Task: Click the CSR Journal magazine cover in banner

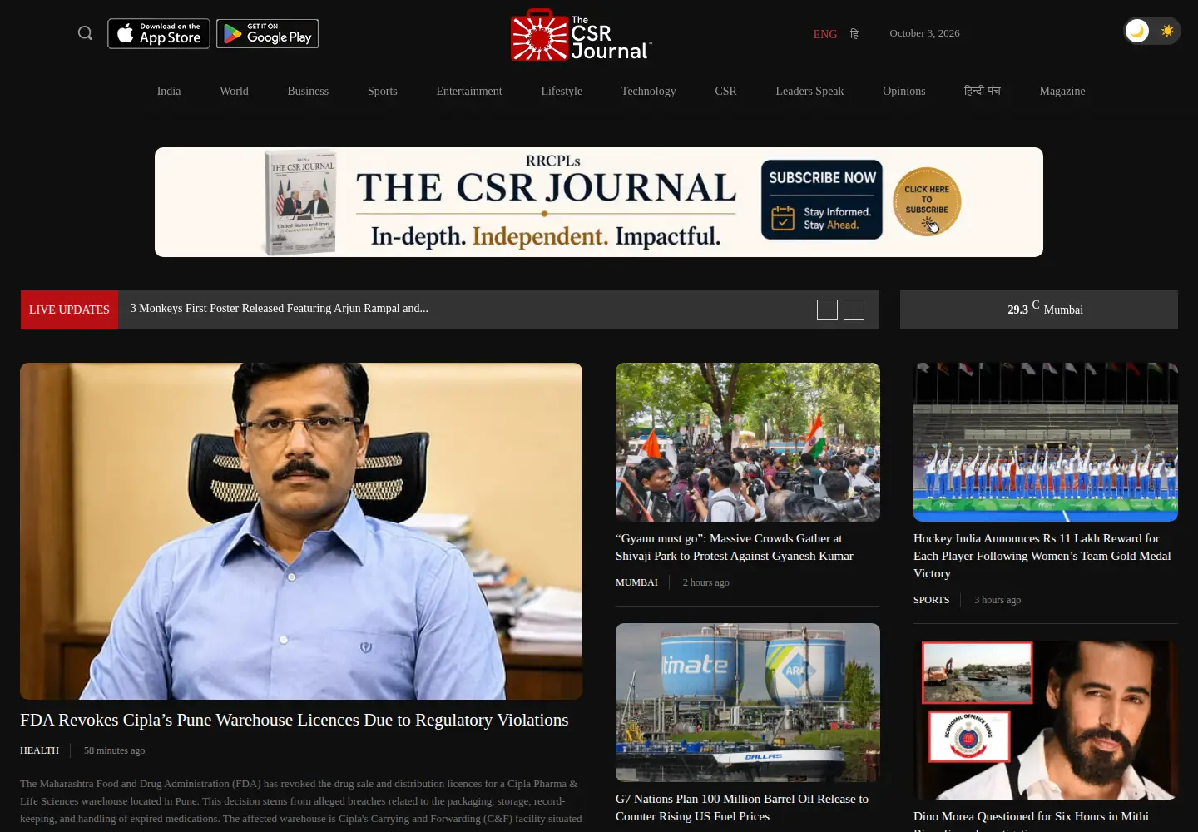Action: tap(301, 202)
